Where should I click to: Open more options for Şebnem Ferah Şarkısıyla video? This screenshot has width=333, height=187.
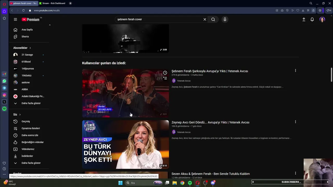tap(295, 71)
